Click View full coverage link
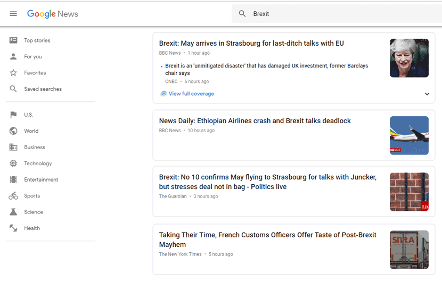442x283 pixels. click(x=191, y=94)
